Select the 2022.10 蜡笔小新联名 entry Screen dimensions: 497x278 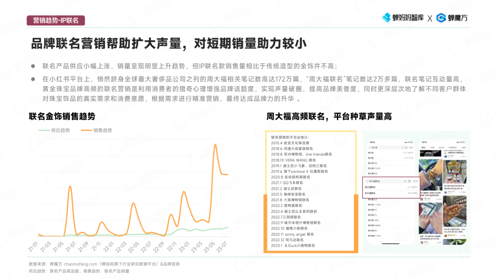(289, 228)
